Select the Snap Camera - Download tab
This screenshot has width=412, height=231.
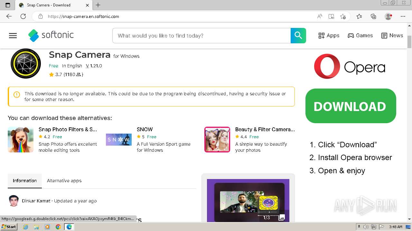point(53,5)
